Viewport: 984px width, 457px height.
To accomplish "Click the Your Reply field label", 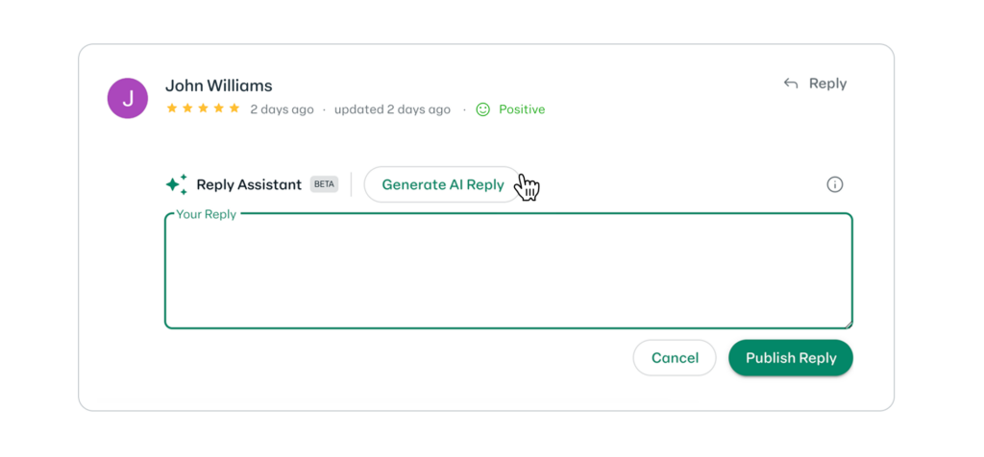I will click(207, 214).
